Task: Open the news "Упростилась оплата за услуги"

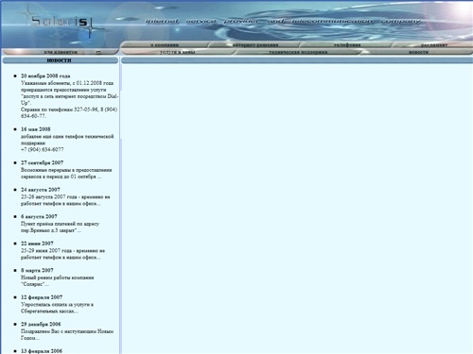Action: (x=57, y=308)
